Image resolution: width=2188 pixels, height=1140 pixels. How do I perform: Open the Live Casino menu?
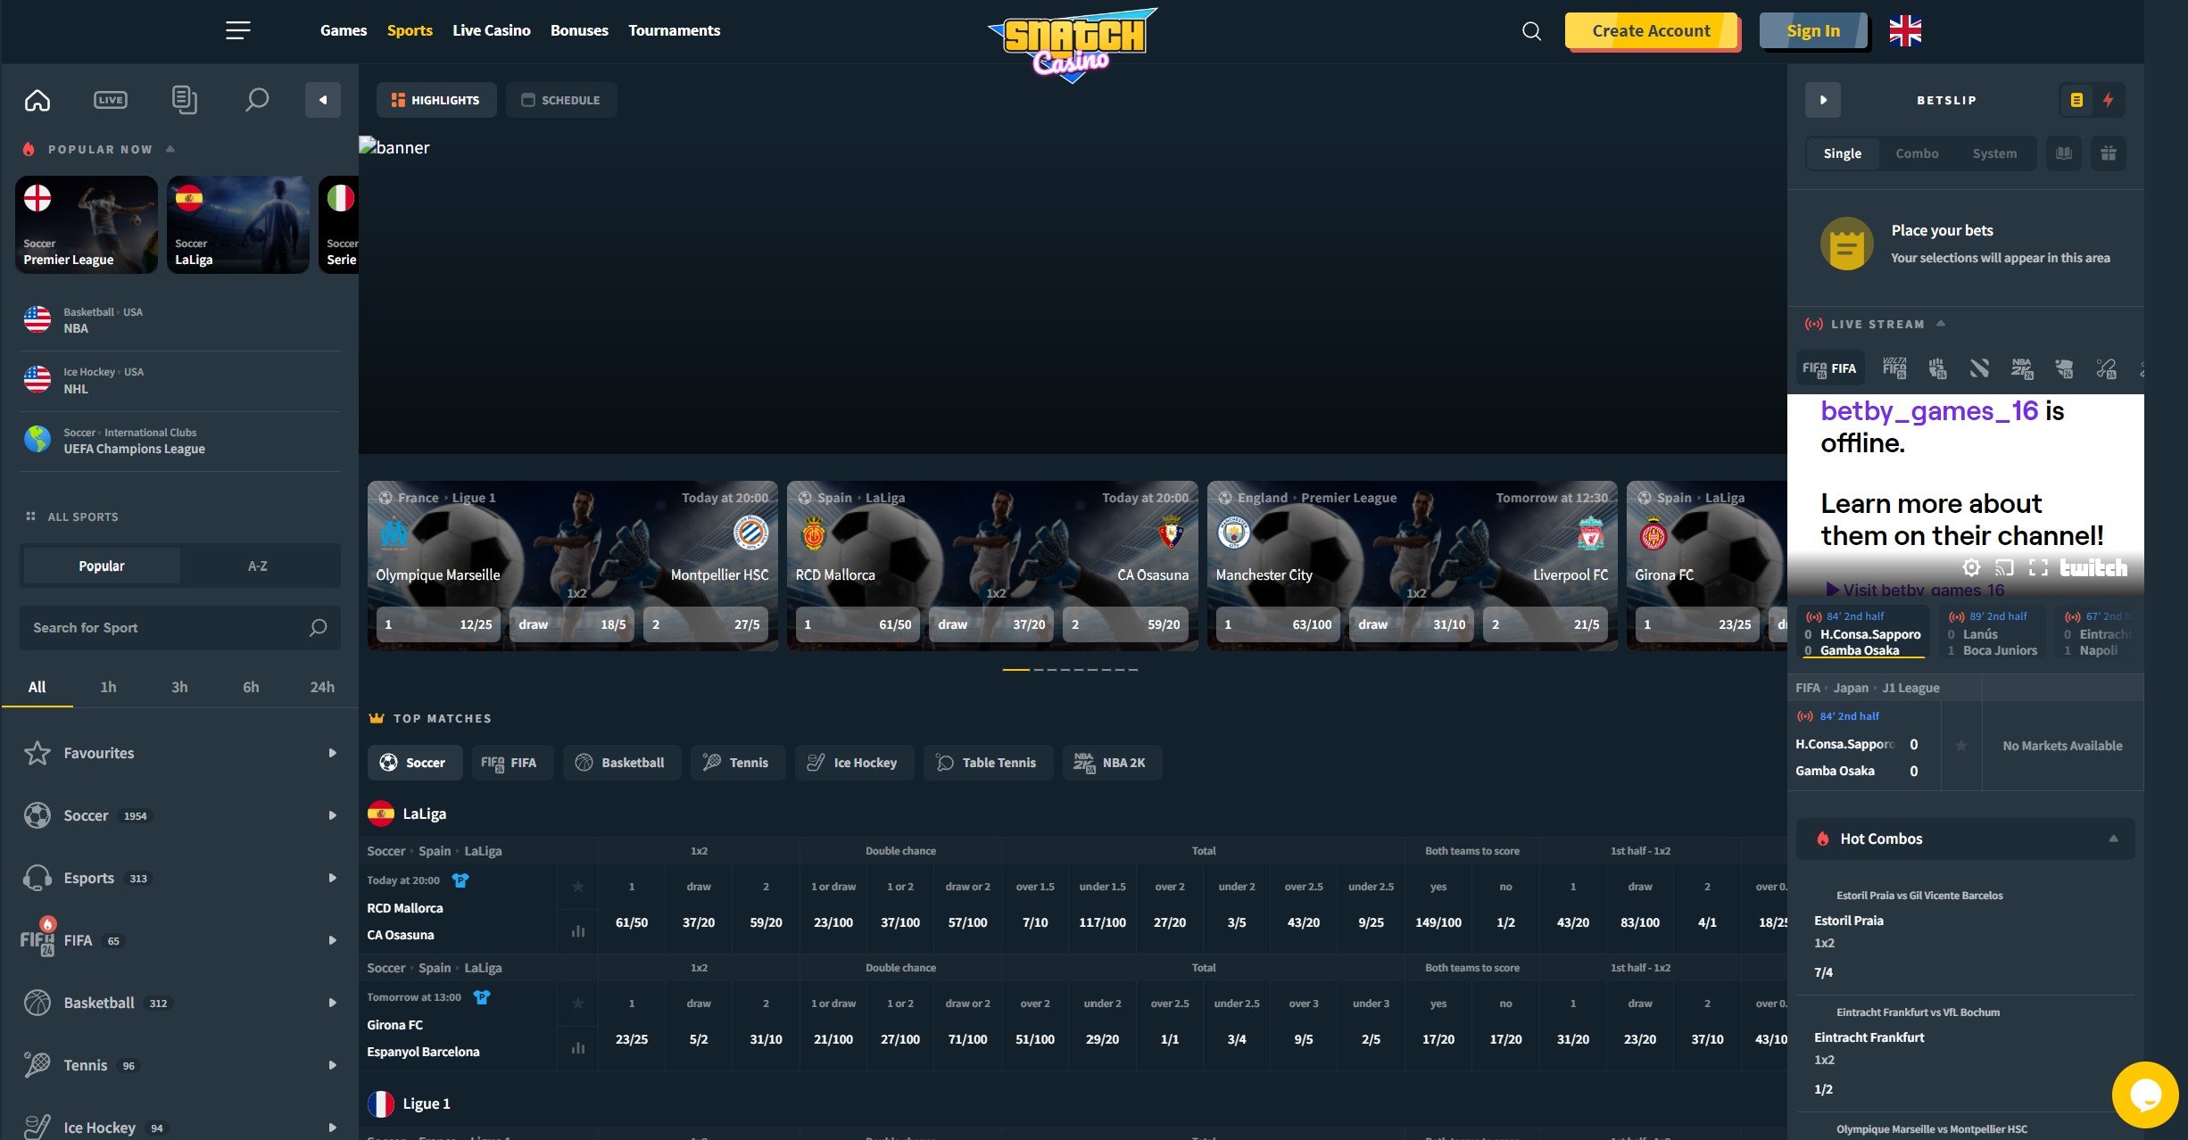tap(491, 30)
